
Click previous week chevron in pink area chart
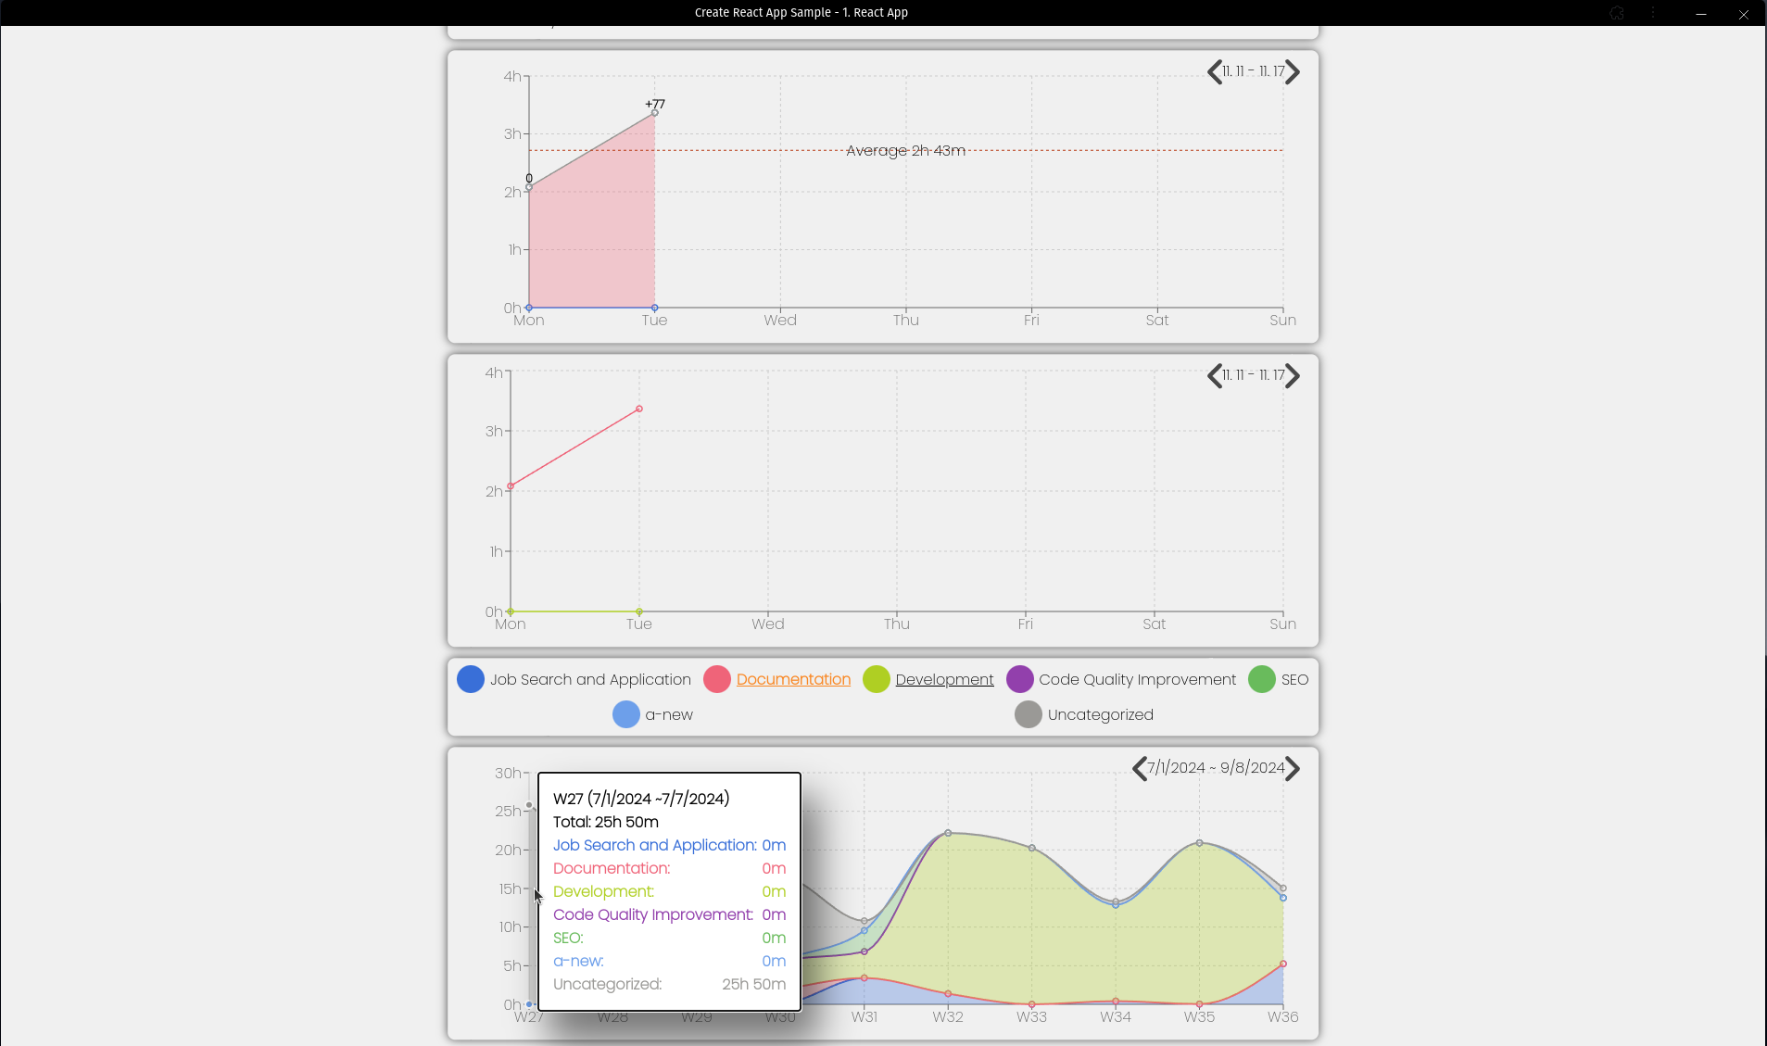click(1214, 72)
